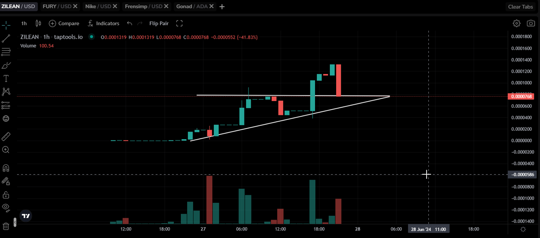Switch to the FURY / USD tab
The image size is (540, 238).
(56, 7)
